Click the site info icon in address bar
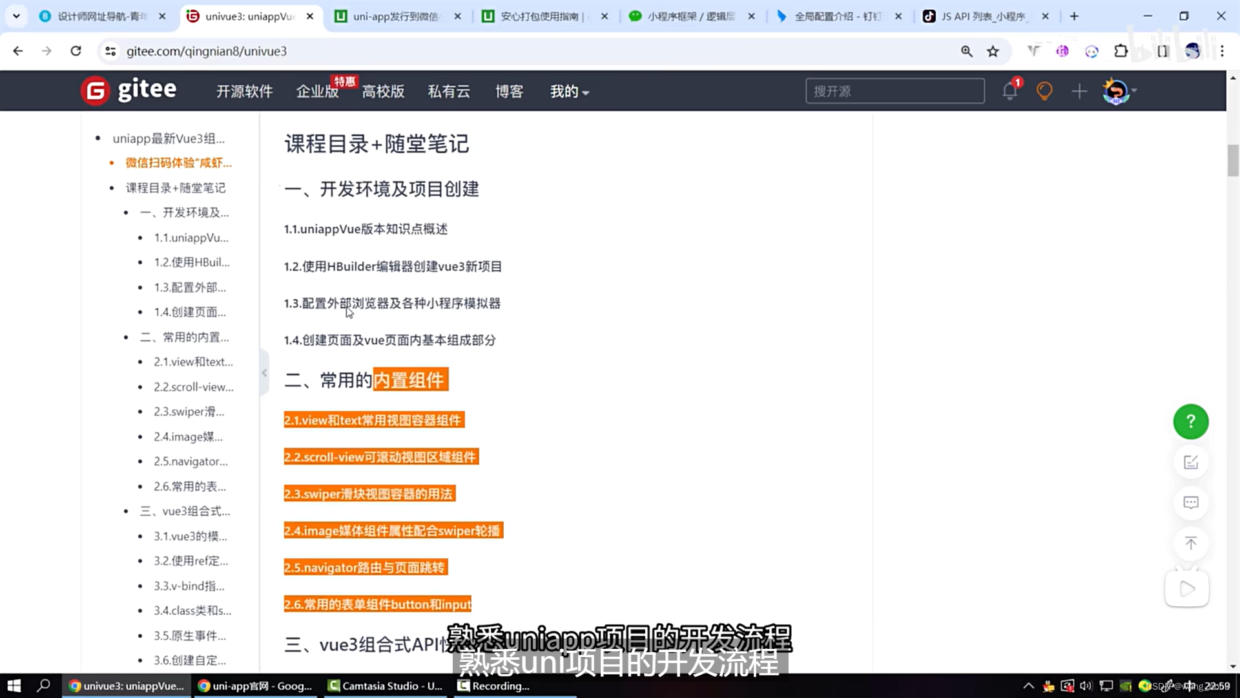The width and height of the screenshot is (1240, 698). tap(110, 51)
